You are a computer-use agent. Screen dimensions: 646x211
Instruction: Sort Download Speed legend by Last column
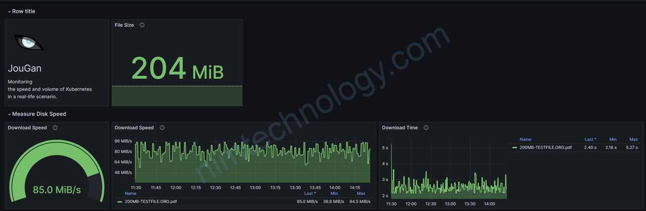pyautogui.click(x=309, y=193)
